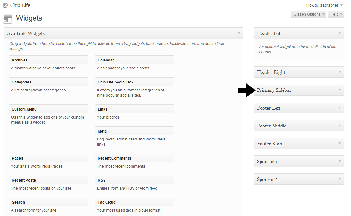Select the Chip Life Social Box widget
This screenshot has width=351, height=216.
pyautogui.click(x=134, y=82)
